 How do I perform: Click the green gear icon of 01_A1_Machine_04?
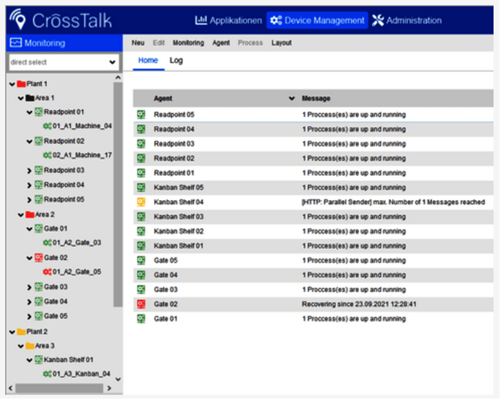(47, 126)
